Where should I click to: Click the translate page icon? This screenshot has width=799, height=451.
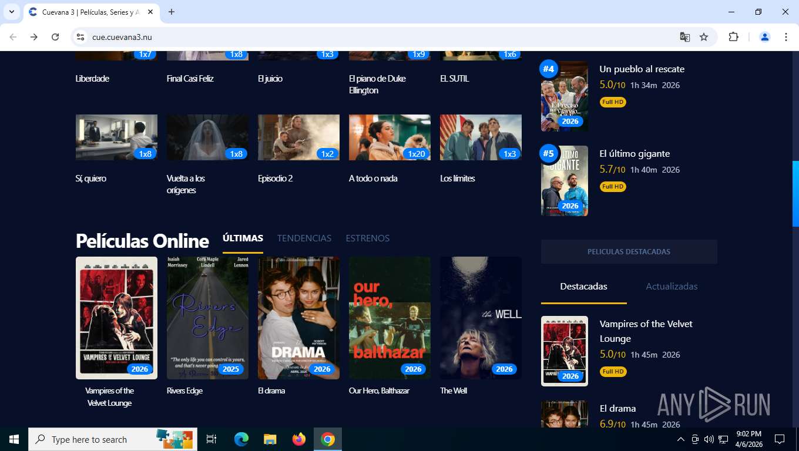(x=685, y=37)
